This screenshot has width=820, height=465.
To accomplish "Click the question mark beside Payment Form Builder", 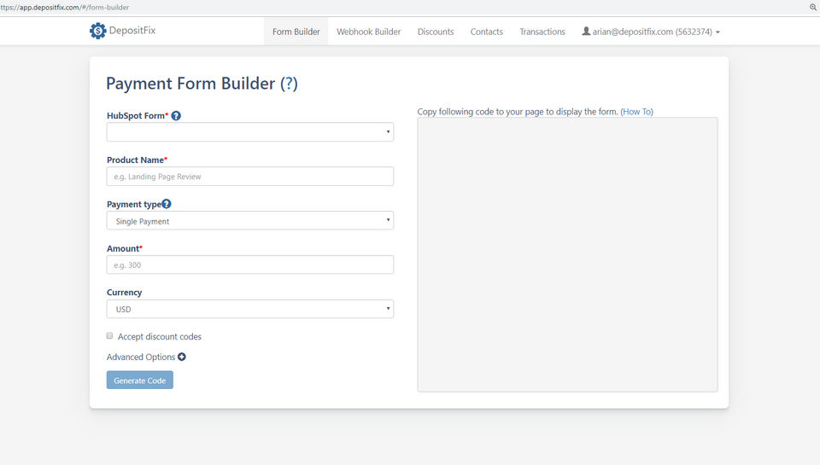I will click(290, 84).
